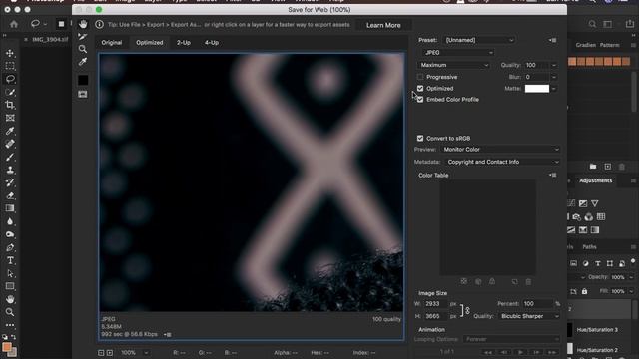Open the Photoshop search icon

click(592, 24)
